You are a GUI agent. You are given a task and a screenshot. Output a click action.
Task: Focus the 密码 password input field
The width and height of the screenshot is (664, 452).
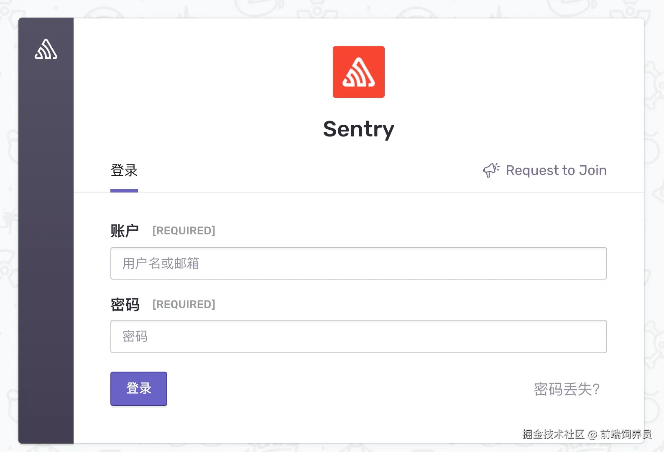click(x=358, y=336)
